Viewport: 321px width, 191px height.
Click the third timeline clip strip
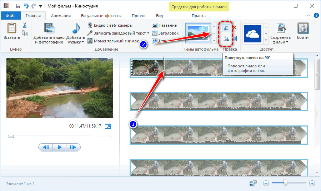[219, 135]
